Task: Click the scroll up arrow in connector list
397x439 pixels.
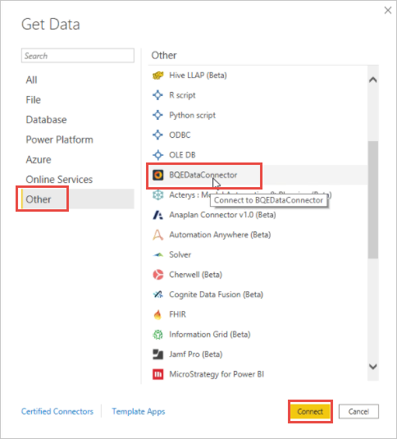Action: click(373, 80)
